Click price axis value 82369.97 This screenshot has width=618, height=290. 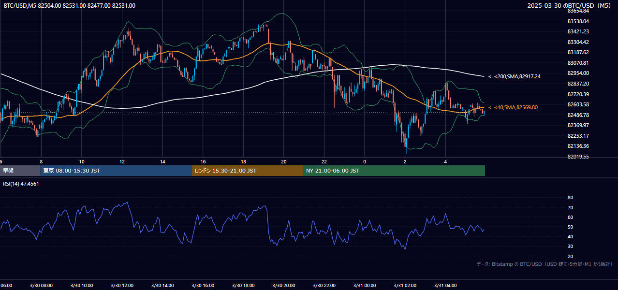[x=578, y=125]
